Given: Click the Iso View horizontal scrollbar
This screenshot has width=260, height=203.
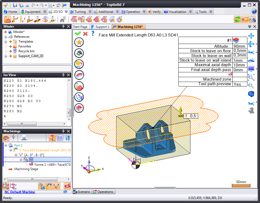Looking at the screenshot, I should coord(35,124).
